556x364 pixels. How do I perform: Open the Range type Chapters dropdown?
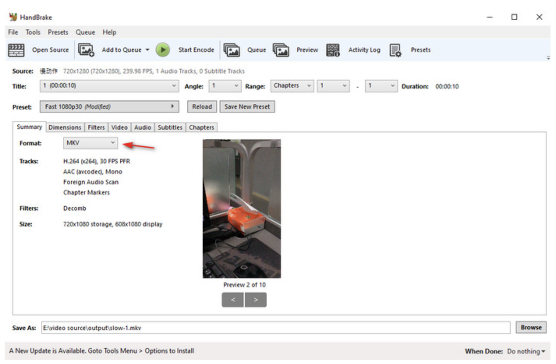(x=292, y=86)
